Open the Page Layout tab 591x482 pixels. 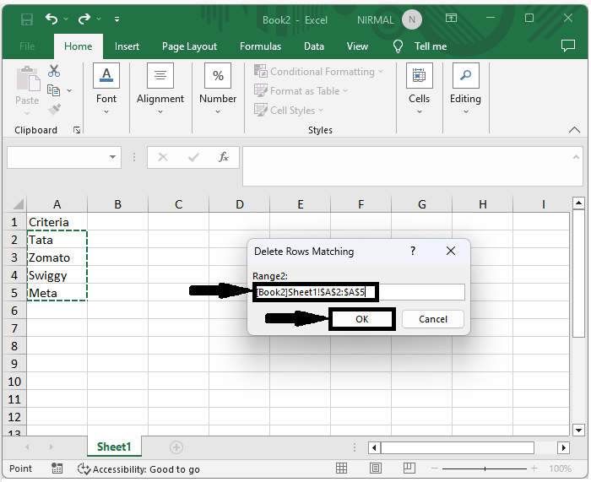(189, 46)
